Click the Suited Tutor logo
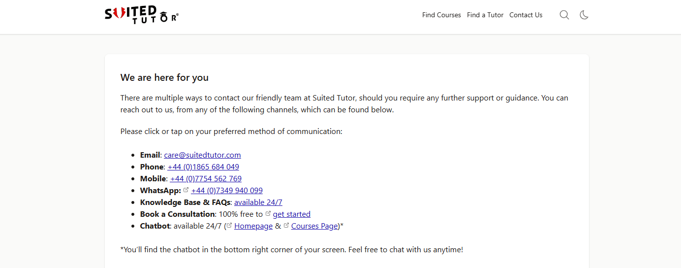Viewport: 681px width, 268px height. [x=142, y=15]
